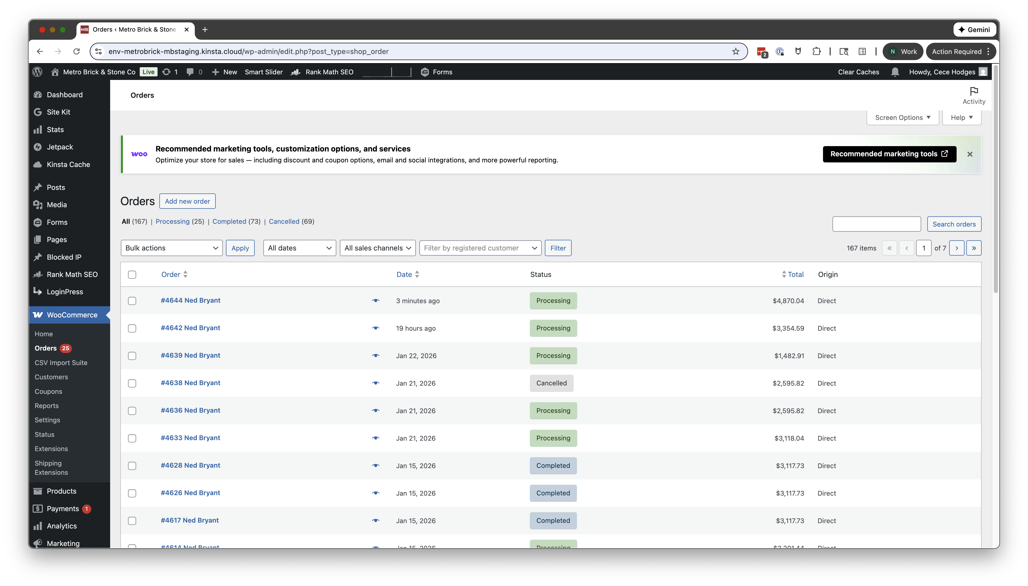
Task: Open Site Kit from the sidebar
Action: click(x=58, y=112)
